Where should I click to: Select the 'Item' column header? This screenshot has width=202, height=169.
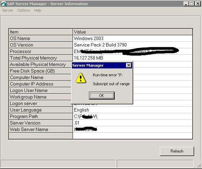41,32
